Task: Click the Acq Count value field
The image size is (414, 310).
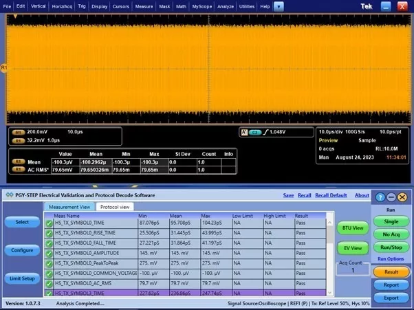Action: pyautogui.click(x=353, y=270)
